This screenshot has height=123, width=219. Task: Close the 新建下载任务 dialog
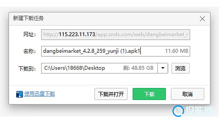(202, 19)
